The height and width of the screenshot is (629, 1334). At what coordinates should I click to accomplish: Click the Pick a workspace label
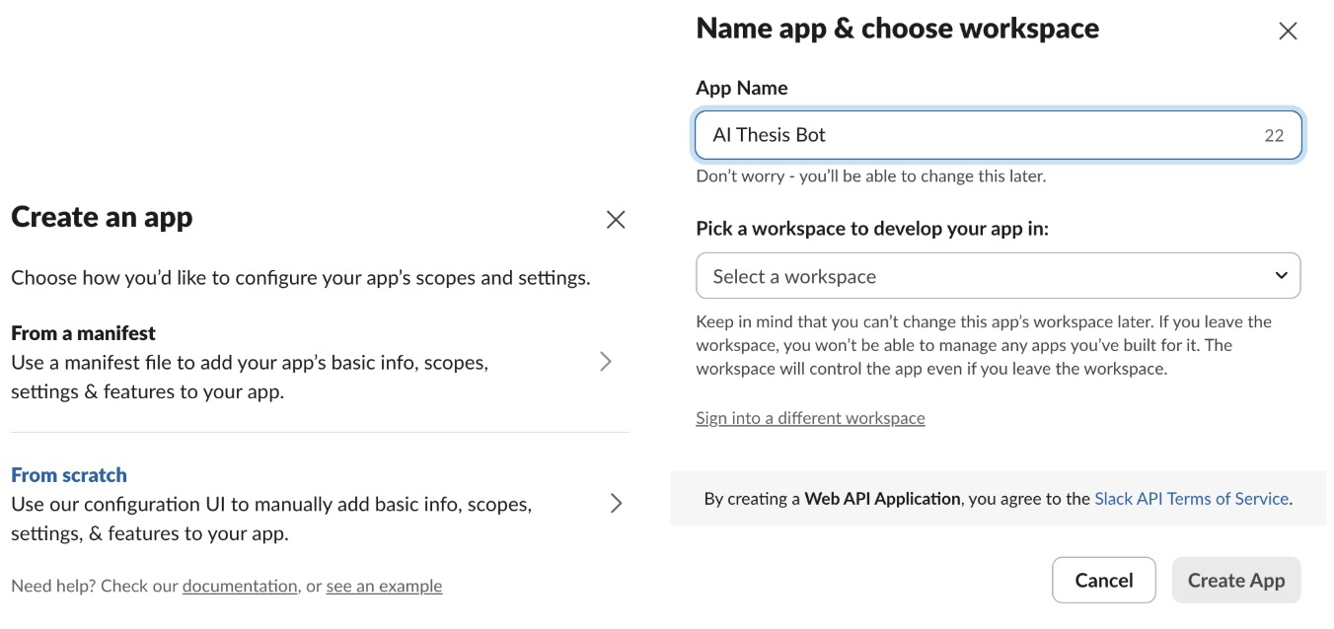(x=872, y=229)
